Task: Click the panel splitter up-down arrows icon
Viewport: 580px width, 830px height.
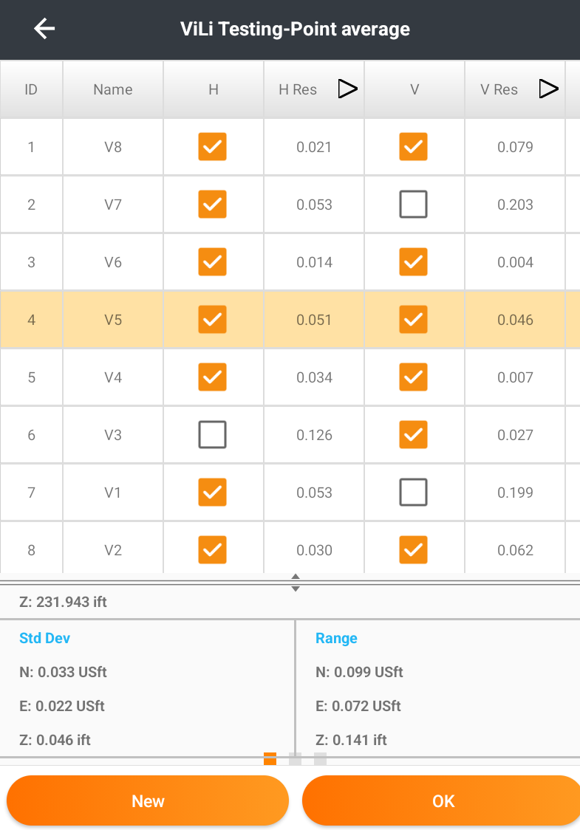Action: pyautogui.click(x=296, y=583)
